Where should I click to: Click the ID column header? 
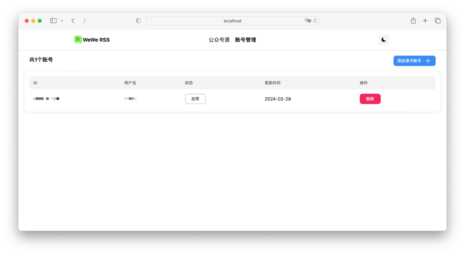[35, 83]
